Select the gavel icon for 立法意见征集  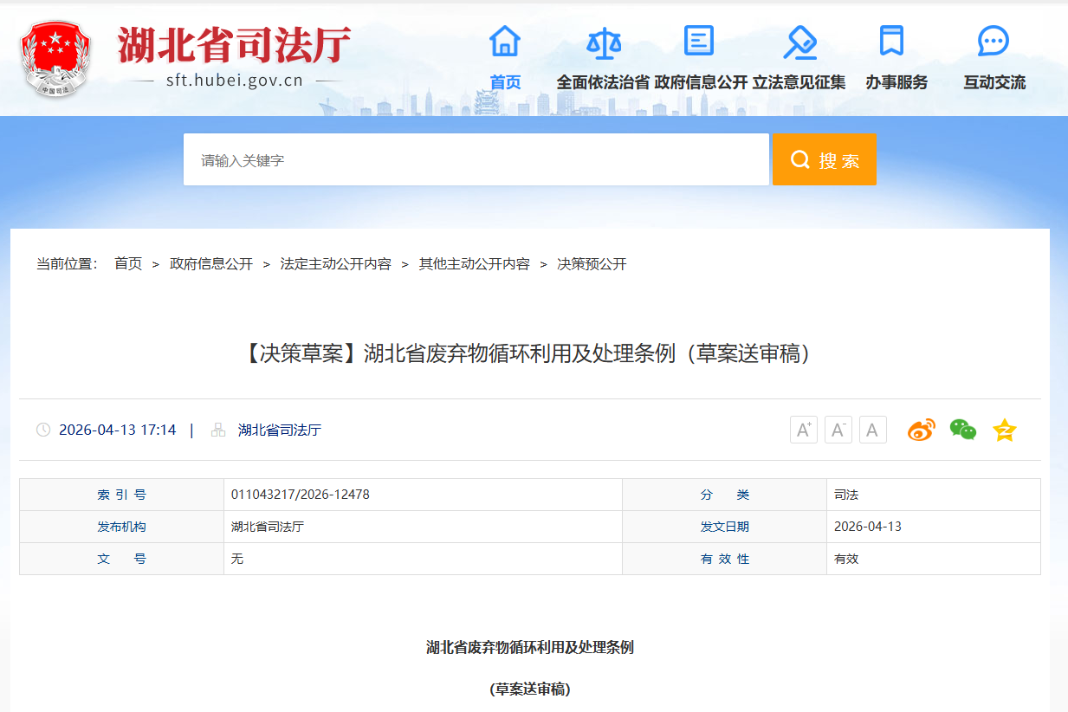coord(799,42)
